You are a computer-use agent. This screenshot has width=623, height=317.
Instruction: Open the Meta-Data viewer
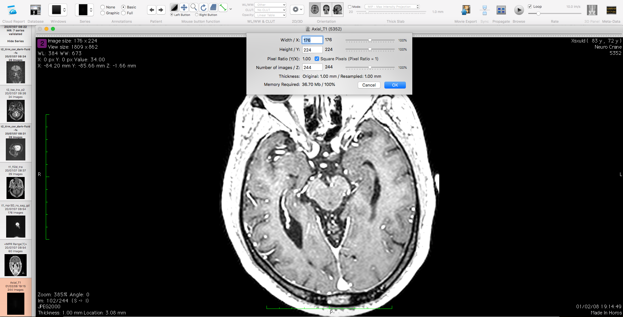[x=611, y=10]
